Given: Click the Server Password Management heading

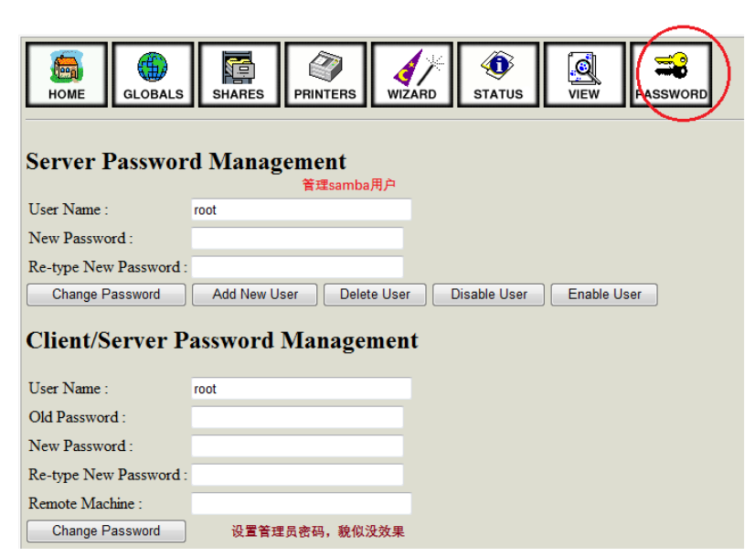Looking at the screenshot, I should 186,161.
